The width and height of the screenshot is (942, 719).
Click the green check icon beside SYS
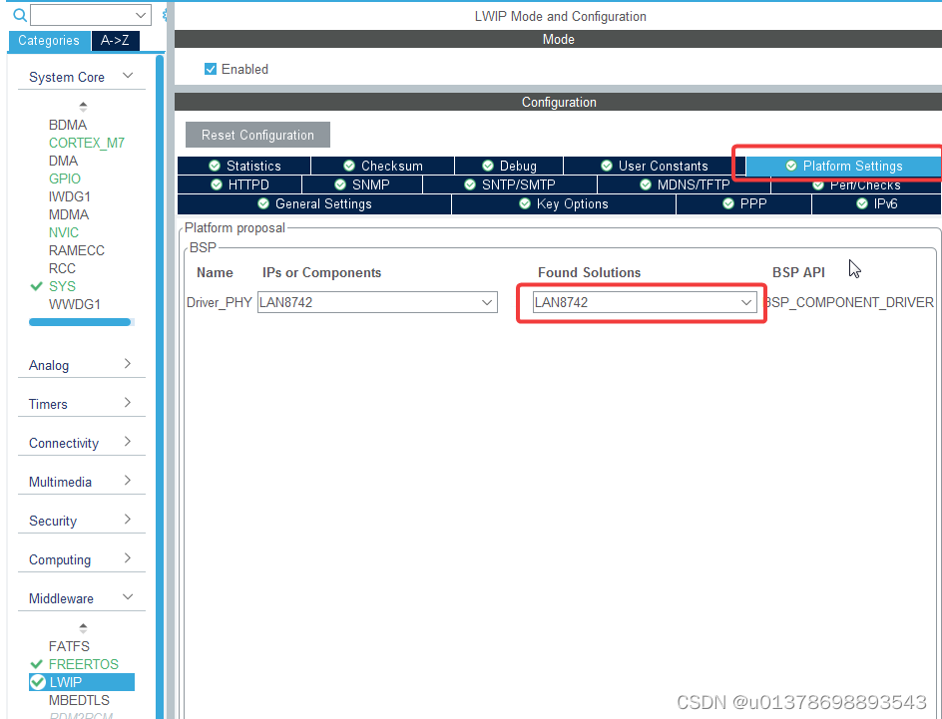tap(36, 286)
